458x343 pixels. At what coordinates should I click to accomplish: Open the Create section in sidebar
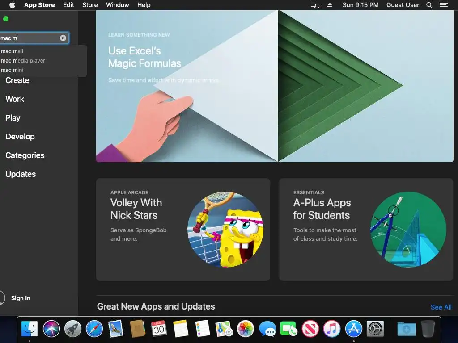pyautogui.click(x=17, y=80)
